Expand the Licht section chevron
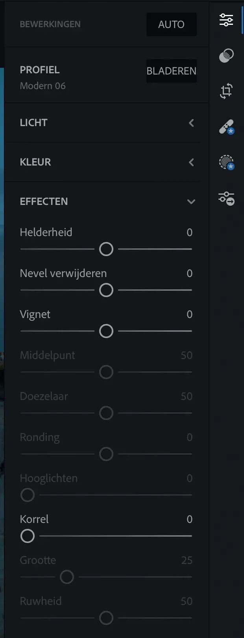The width and height of the screenshot is (244, 638). point(191,123)
